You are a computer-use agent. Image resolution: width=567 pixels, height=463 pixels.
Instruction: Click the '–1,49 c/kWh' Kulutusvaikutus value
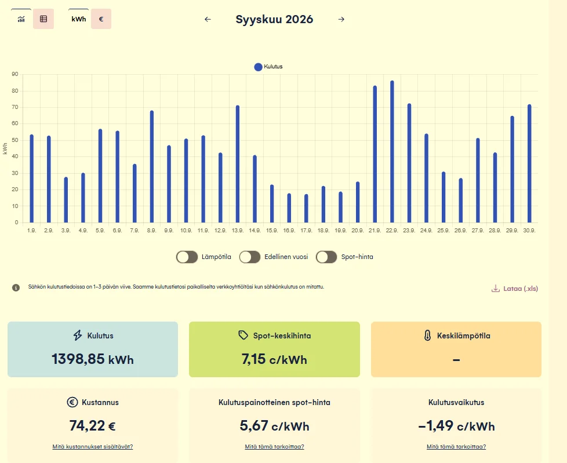[x=456, y=426]
